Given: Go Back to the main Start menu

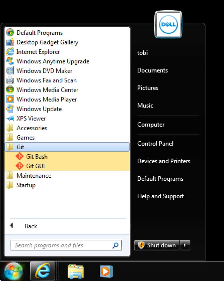Looking at the screenshot, I should tap(30, 226).
